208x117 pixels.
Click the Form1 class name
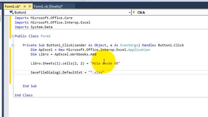click(45, 36)
